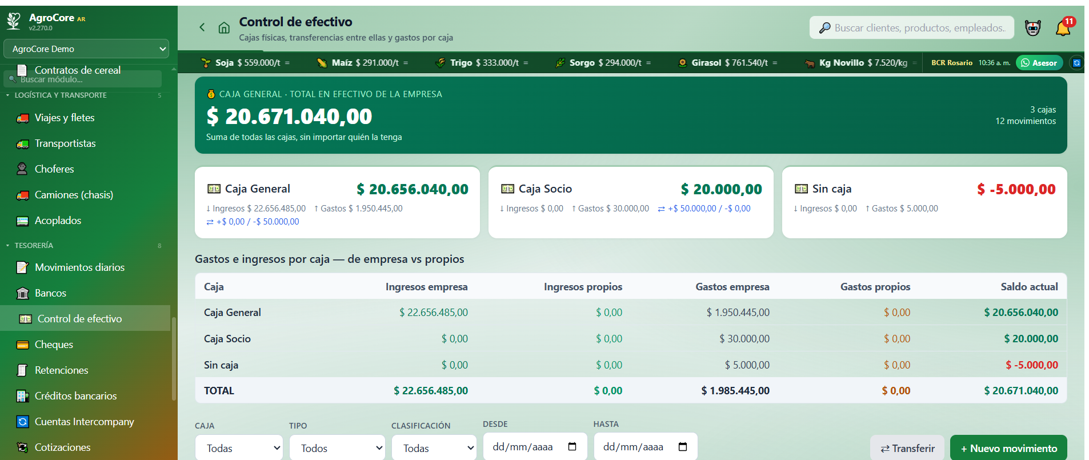Screen dimensions: 1089x460
Task: Open the CAJA filter dropdown showing Todas
Action: (x=239, y=448)
